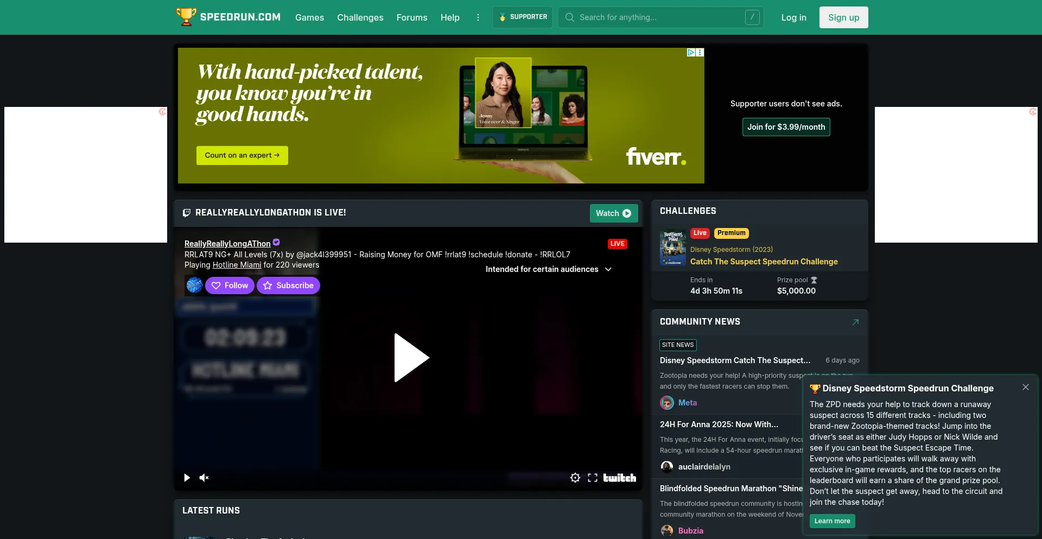The width and height of the screenshot is (1042, 539).
Task: Open the Forums menu
Action: pyautogui.click(x=412, y=17)
